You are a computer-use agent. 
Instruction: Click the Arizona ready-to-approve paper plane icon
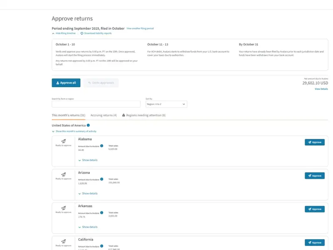click(64, 175)
